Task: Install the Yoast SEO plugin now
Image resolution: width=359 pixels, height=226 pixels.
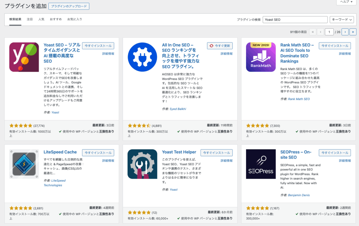Action: click(x=98, y=46)
